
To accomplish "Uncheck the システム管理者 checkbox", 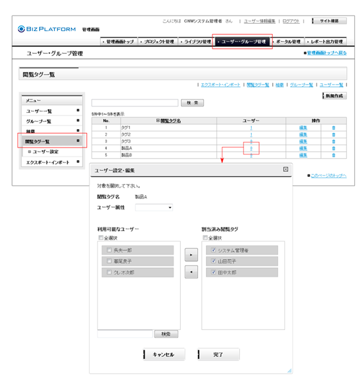I will [x=214, y=250].
